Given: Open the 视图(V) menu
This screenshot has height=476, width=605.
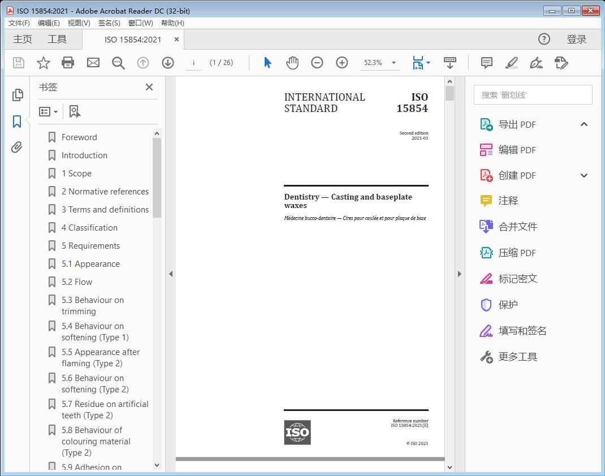Looking at the screenshot, I should (x=79, y=23).
